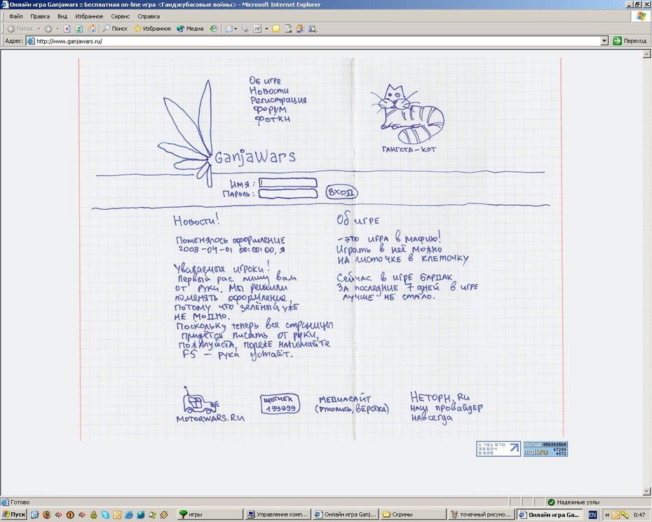This screenshot has height=522, width=652.
Task: Click the Переход go button
Action: (630, 41)
